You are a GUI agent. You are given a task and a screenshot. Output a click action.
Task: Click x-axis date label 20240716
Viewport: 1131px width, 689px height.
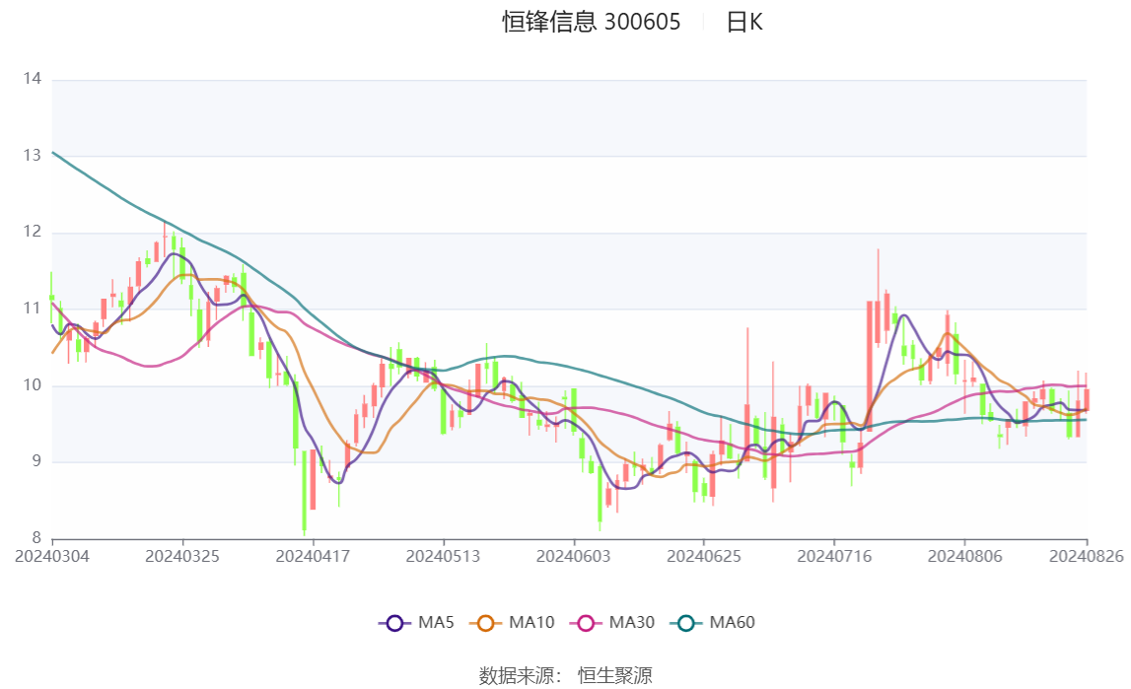(x=834, y=556)
